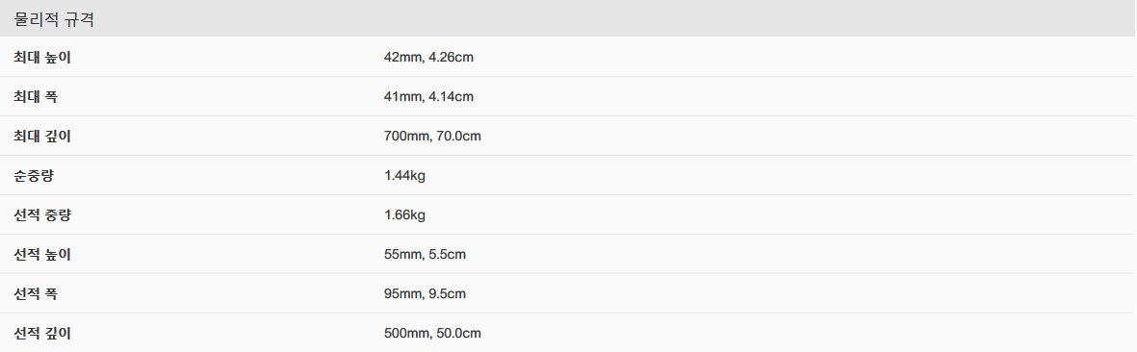Select the 선적 폭 row label

tap(35, 293)
